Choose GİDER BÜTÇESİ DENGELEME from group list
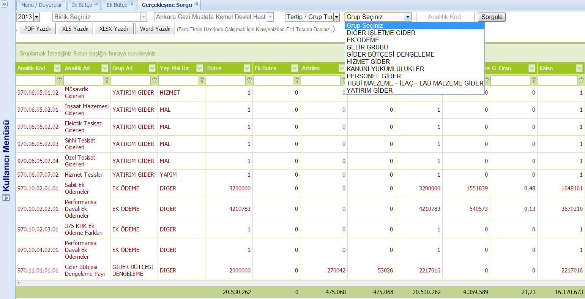The height and width of the screenshot is (299, 585). pos(415,54)
